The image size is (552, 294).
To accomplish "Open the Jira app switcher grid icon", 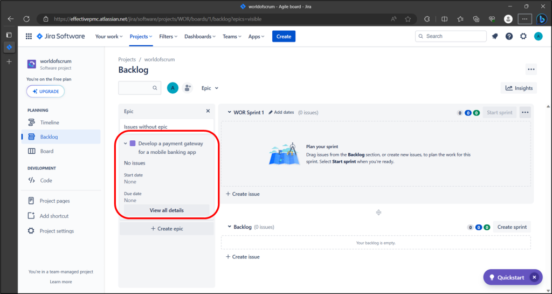I will [29, 36].
